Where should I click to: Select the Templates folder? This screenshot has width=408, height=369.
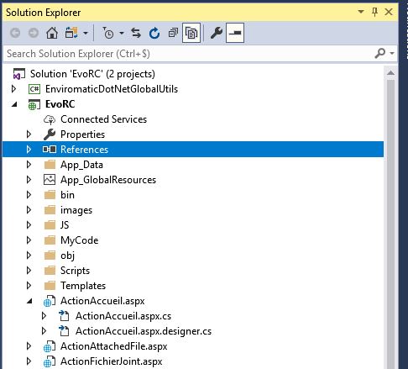click(x=83, y=286)
